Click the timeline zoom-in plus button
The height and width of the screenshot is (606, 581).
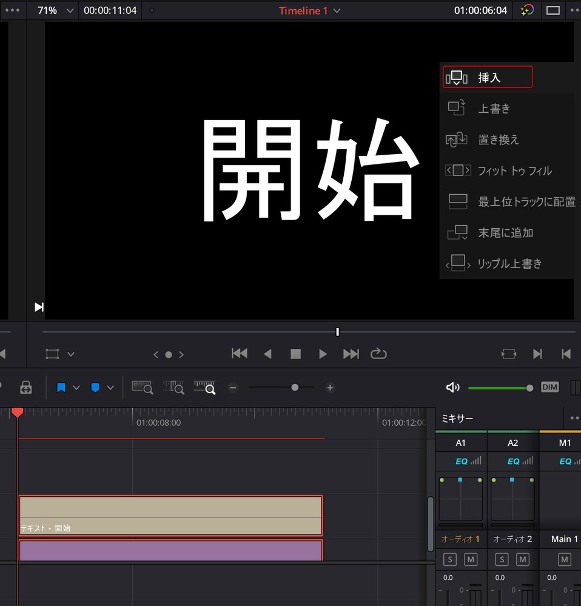330,387
